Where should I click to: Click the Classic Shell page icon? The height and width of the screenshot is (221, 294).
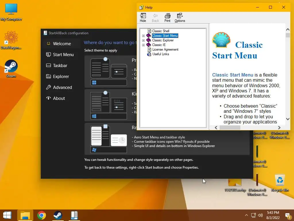pos(149,31)
